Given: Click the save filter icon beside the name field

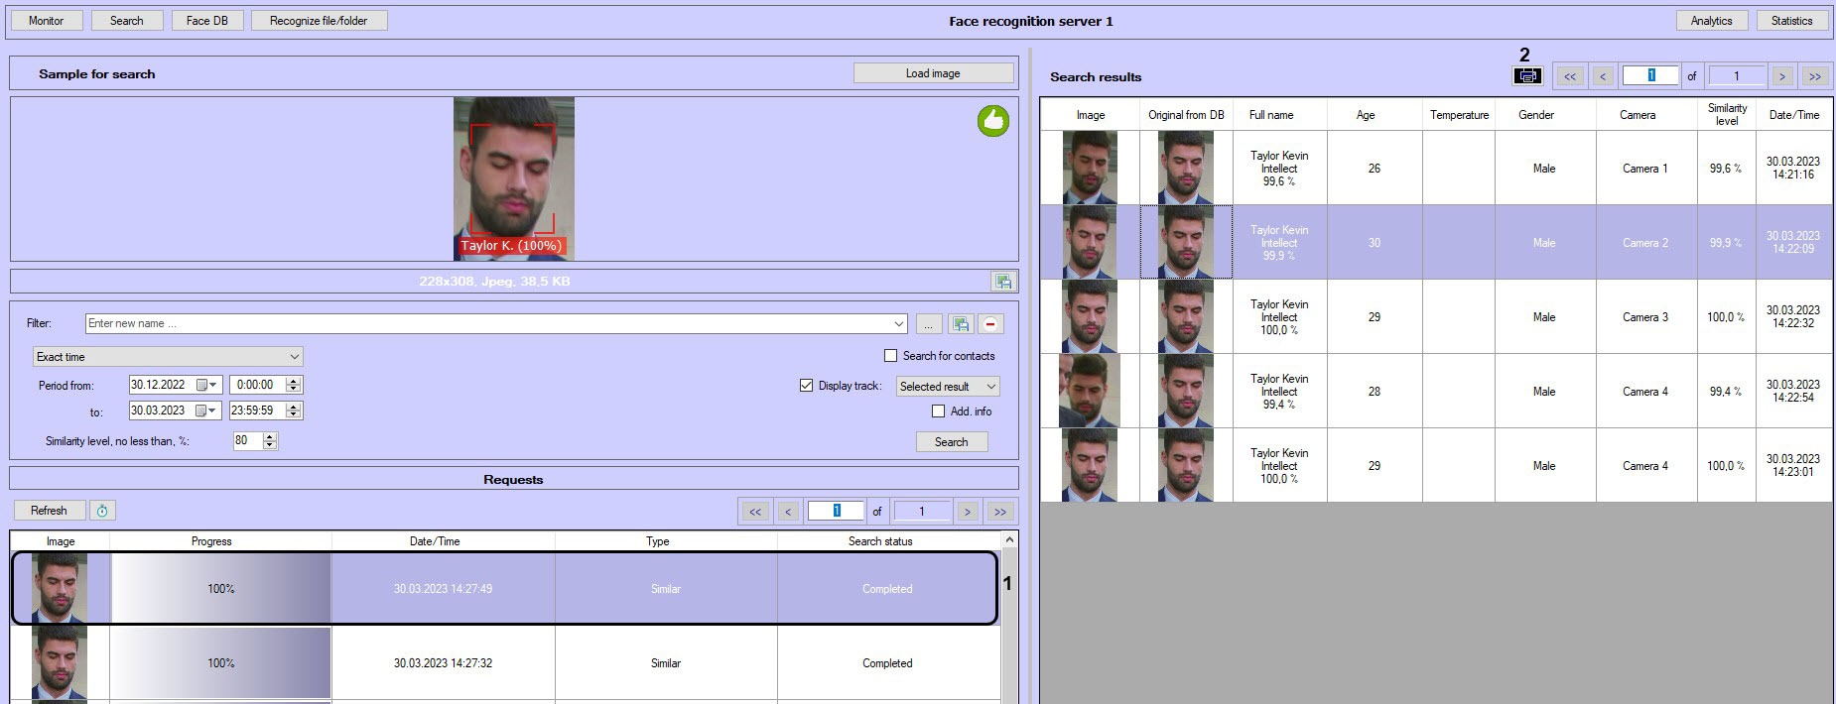Looking at the screenshot, I should [960, 324].
